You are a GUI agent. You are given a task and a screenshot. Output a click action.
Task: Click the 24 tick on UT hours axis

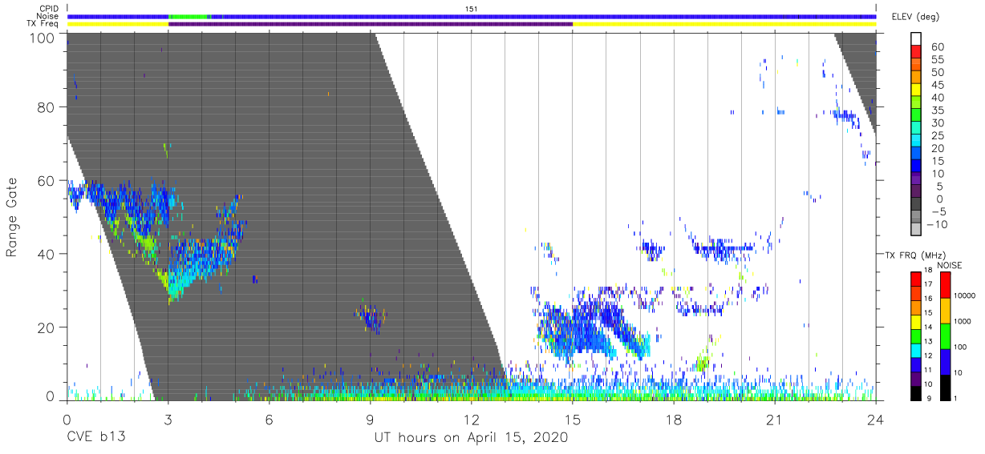(876, 419)
